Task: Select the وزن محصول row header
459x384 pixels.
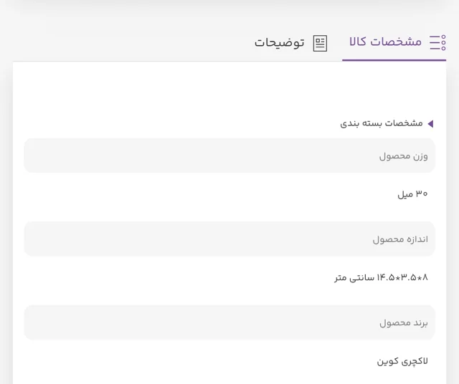Action: click(x=229, y=155)
